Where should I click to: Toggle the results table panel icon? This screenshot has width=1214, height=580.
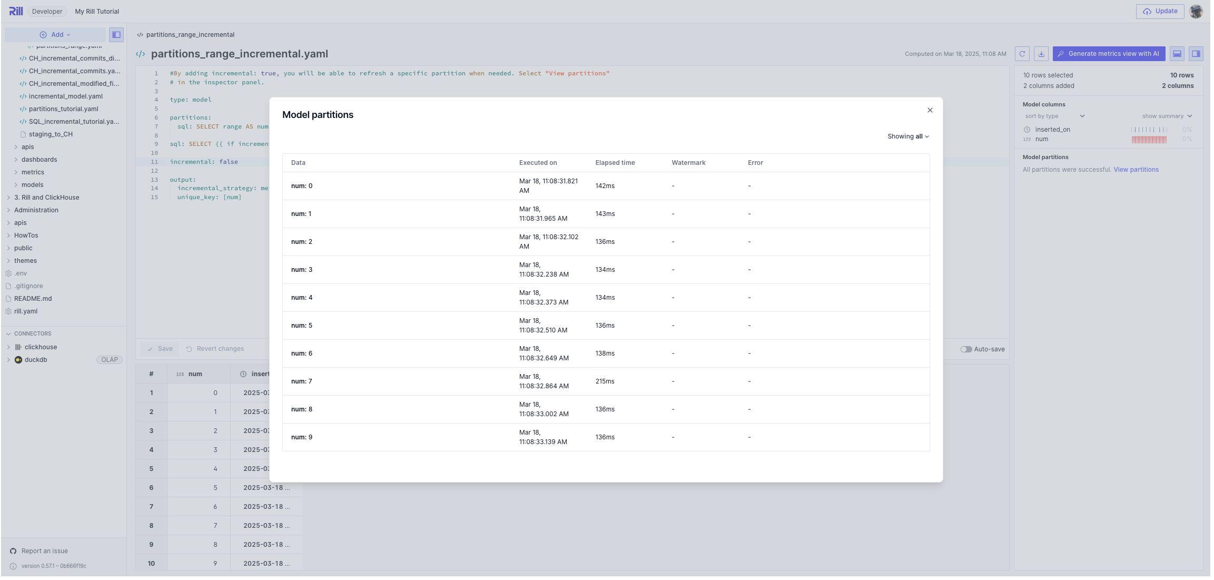click(1177, 54)
